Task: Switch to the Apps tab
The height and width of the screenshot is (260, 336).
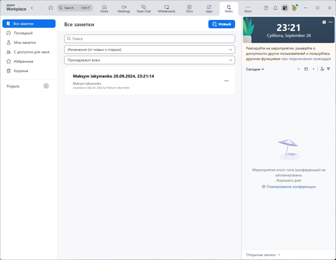Action: point(209,9)
